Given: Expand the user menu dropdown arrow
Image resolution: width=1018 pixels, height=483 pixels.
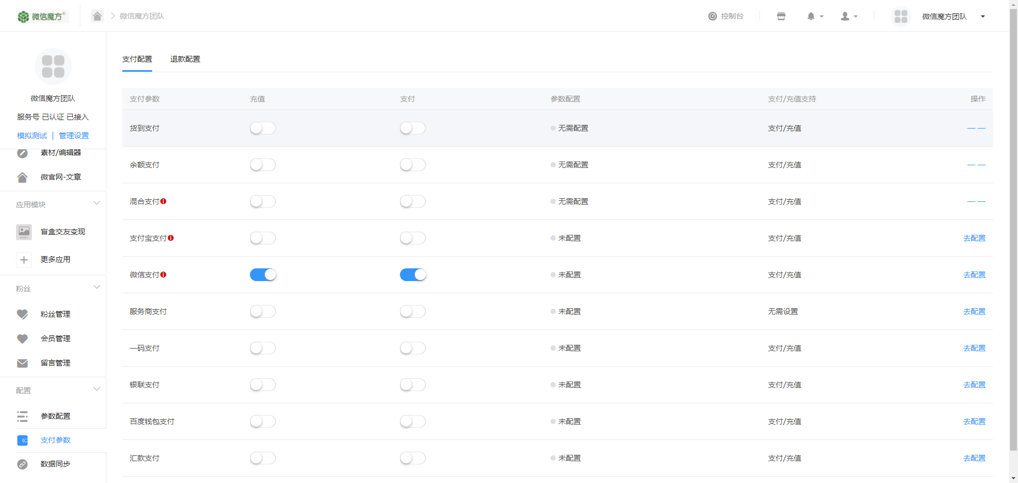Looking at the screenshot, I should (856, 16).
